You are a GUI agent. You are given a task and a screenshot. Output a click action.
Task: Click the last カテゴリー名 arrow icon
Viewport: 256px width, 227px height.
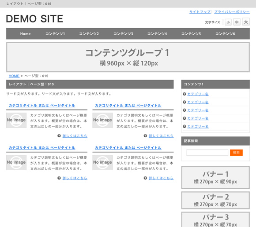pyautogui.click(x=184, y=126)
